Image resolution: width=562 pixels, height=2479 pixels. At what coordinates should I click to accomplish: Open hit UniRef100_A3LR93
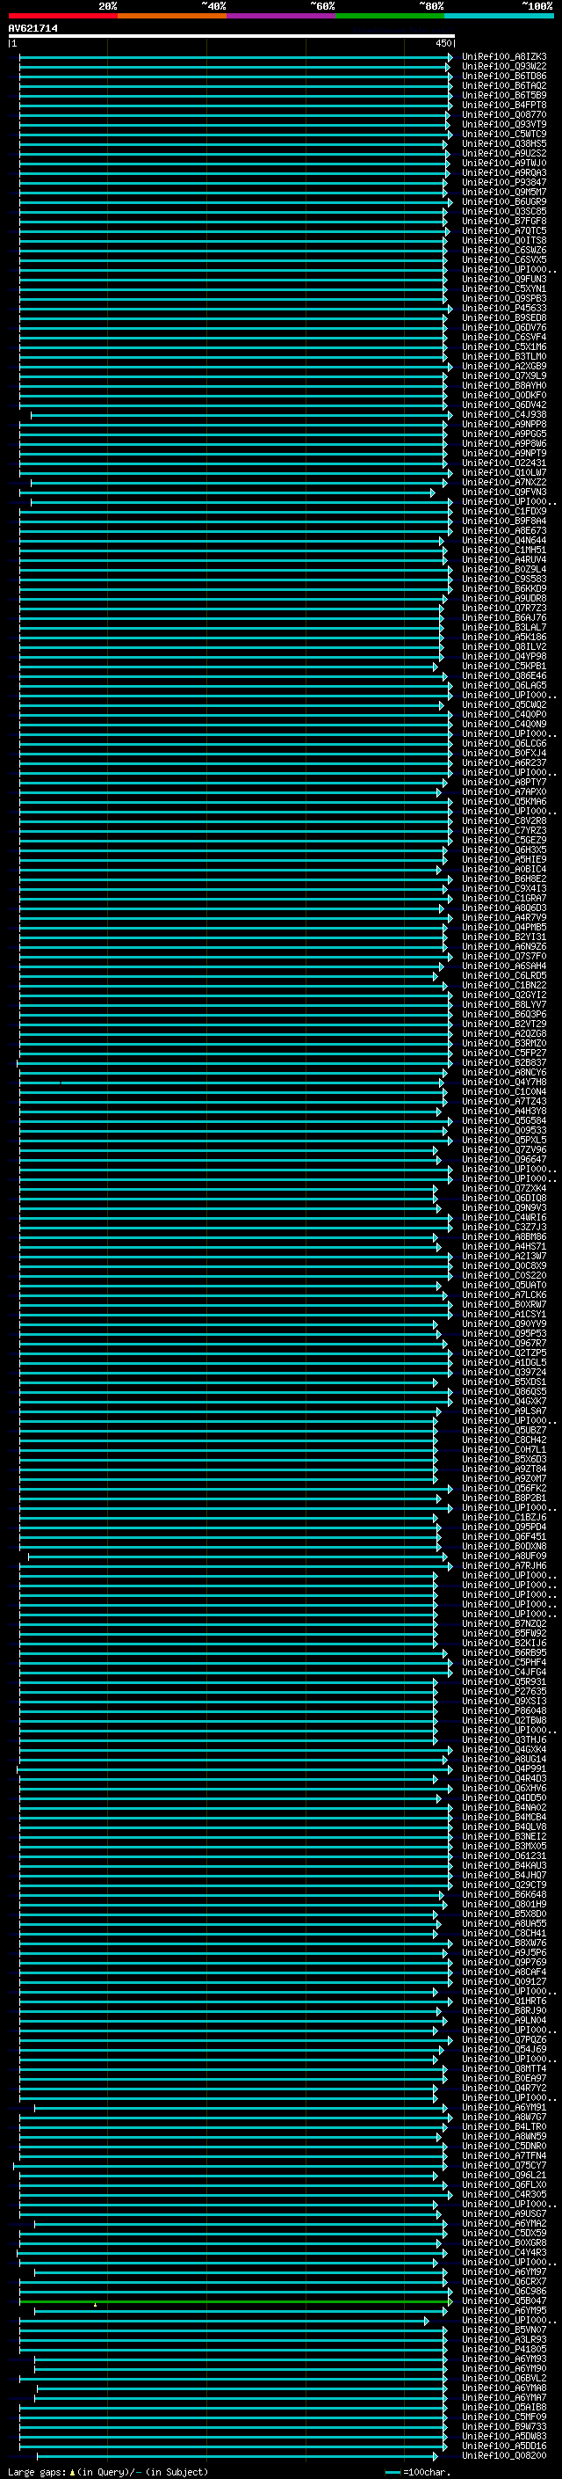click(x=503, y=2339)
